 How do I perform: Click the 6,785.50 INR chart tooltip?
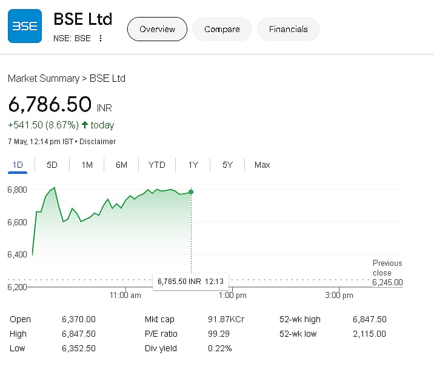point(190,281)
